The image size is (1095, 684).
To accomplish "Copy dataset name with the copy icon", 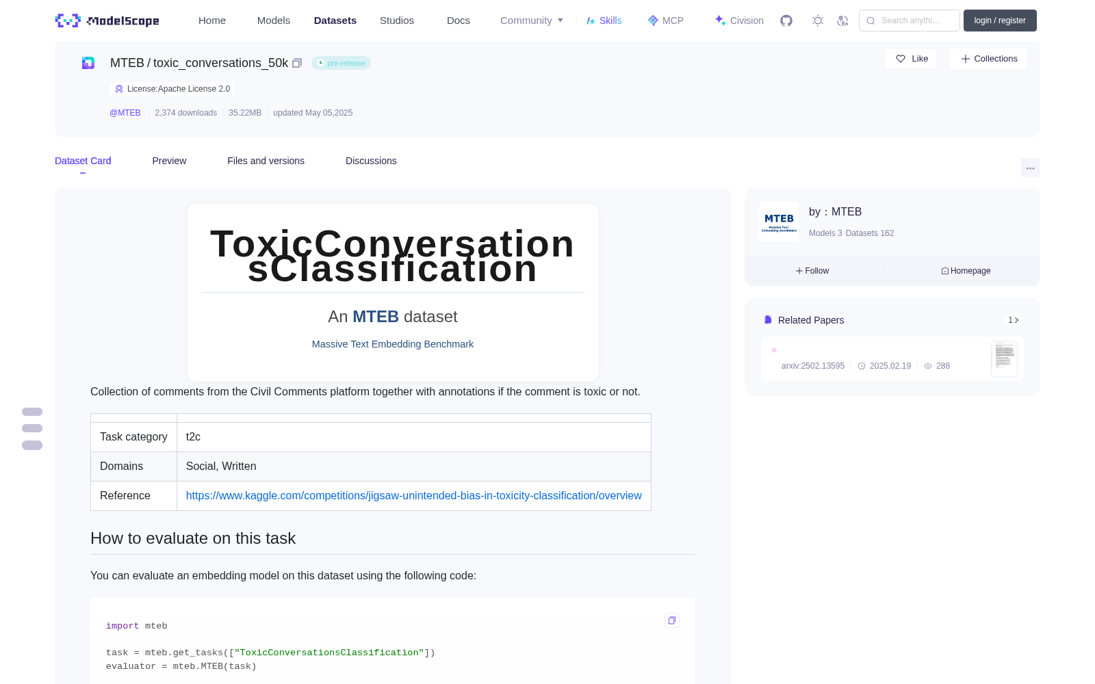I will pyautogui.click(x=297, y=63).
